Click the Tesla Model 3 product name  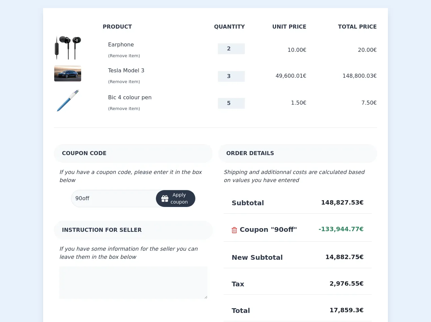(126, 71)
